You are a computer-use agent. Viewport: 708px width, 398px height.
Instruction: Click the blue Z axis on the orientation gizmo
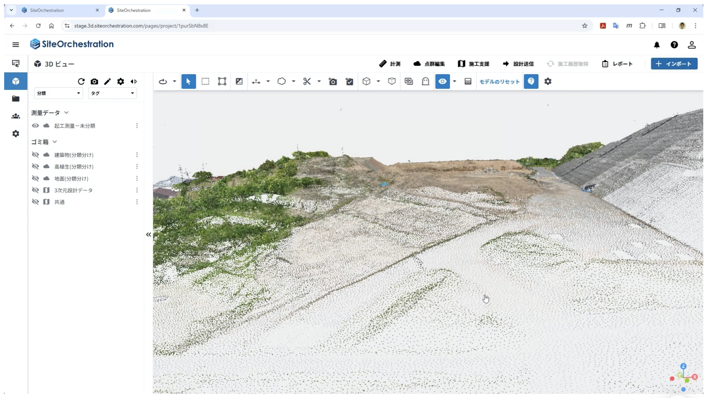684,366
